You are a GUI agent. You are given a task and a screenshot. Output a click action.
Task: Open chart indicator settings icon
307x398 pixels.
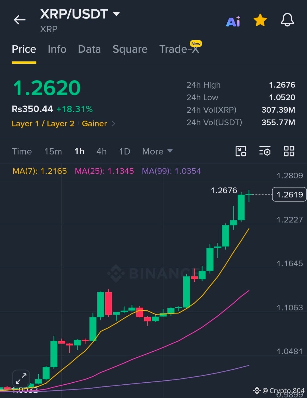click(265, 151)
